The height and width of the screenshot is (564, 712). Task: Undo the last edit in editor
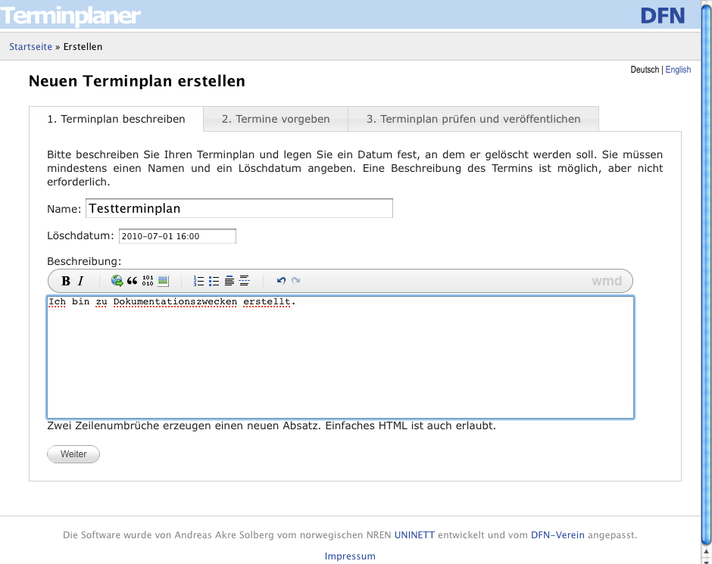[x=281, y=281]
